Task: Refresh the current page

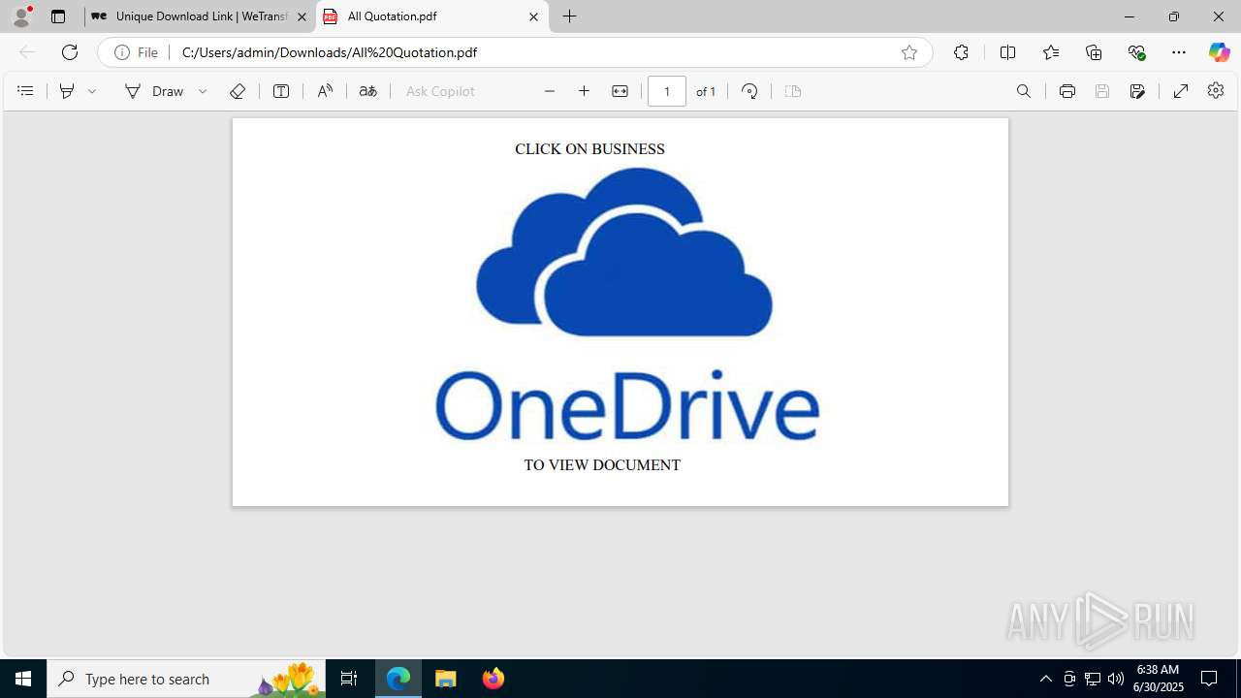Action: pos(70,52)
